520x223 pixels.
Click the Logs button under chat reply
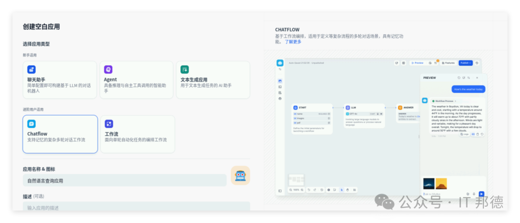[465, 134]
